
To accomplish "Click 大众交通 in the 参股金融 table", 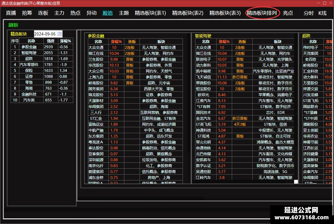I will [96, 47].
